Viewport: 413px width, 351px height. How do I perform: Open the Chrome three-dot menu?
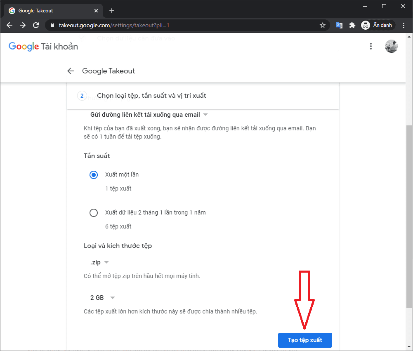[404, 25]
